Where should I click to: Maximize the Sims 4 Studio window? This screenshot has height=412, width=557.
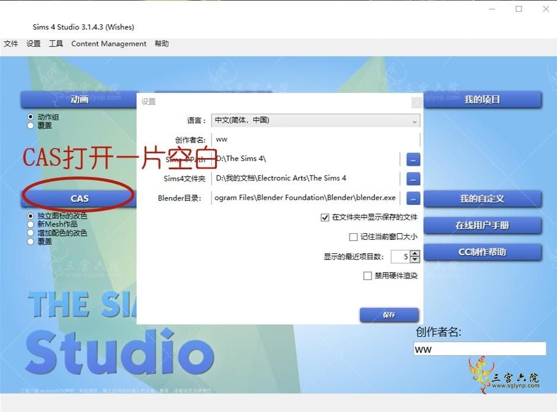[x=518, y=9]
